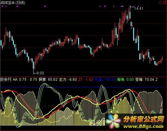Click the 主力: -6.60 indicator label
Image resolution: width=167 pixels, height=131 pixels.
(x=68, y=80)
